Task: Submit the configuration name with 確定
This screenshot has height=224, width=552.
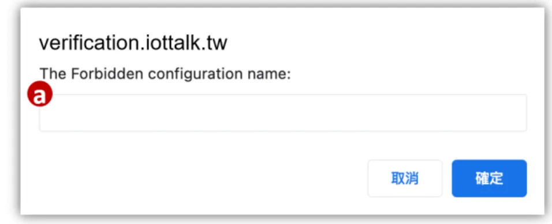Action: 489,179
